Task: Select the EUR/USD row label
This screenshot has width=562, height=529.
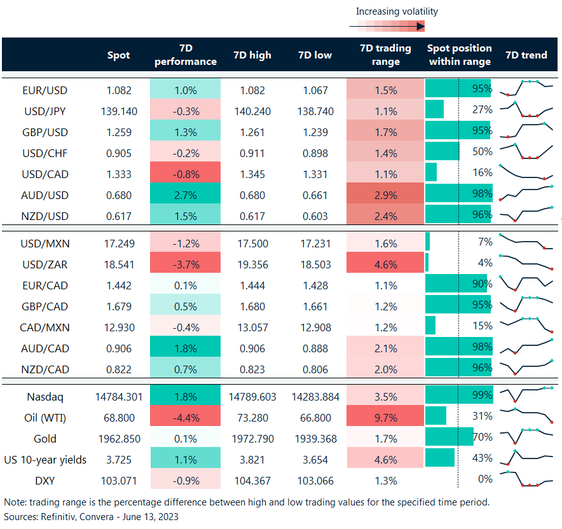Action: (45, 90)
